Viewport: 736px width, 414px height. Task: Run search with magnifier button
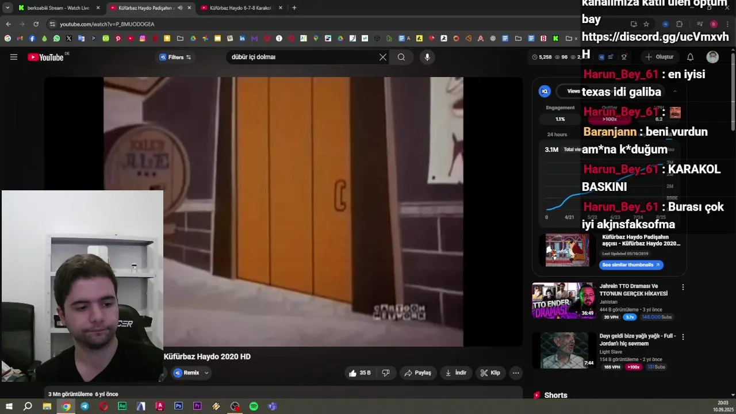pyautogui.click(x=401, y=57)
